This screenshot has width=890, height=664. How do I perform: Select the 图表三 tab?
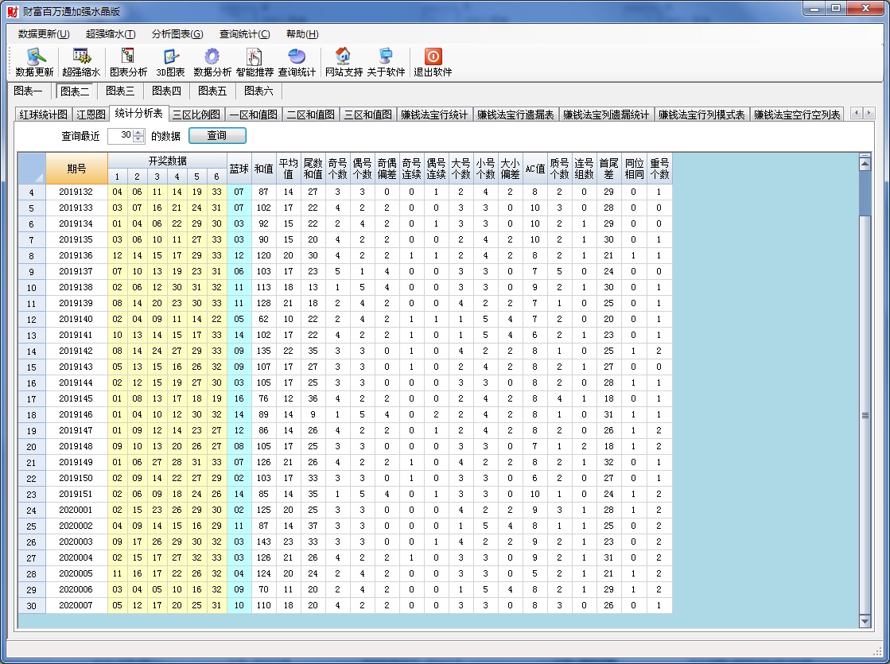[120, 91]
